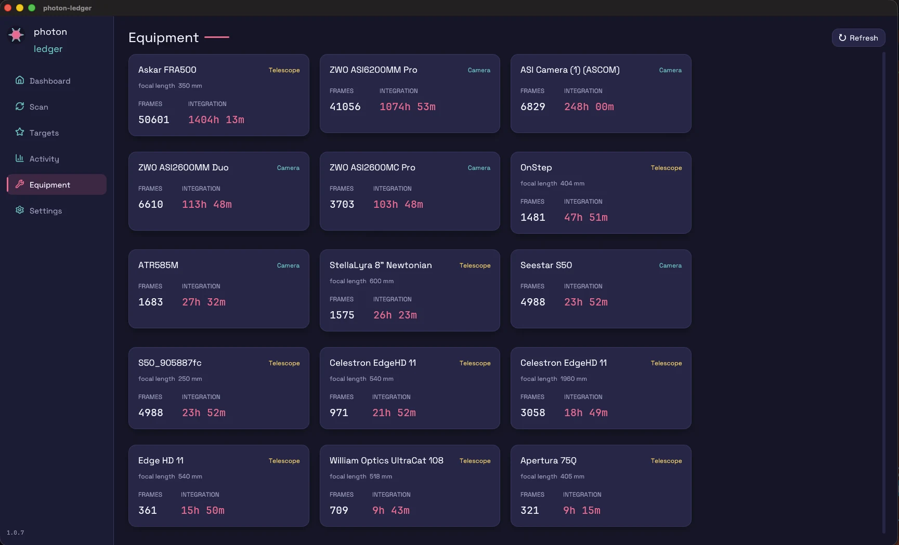Select the ZWO ASI6200MM Pro card title
The width and height of the screenshot is (899, 545).
click(x=373, y=70)
